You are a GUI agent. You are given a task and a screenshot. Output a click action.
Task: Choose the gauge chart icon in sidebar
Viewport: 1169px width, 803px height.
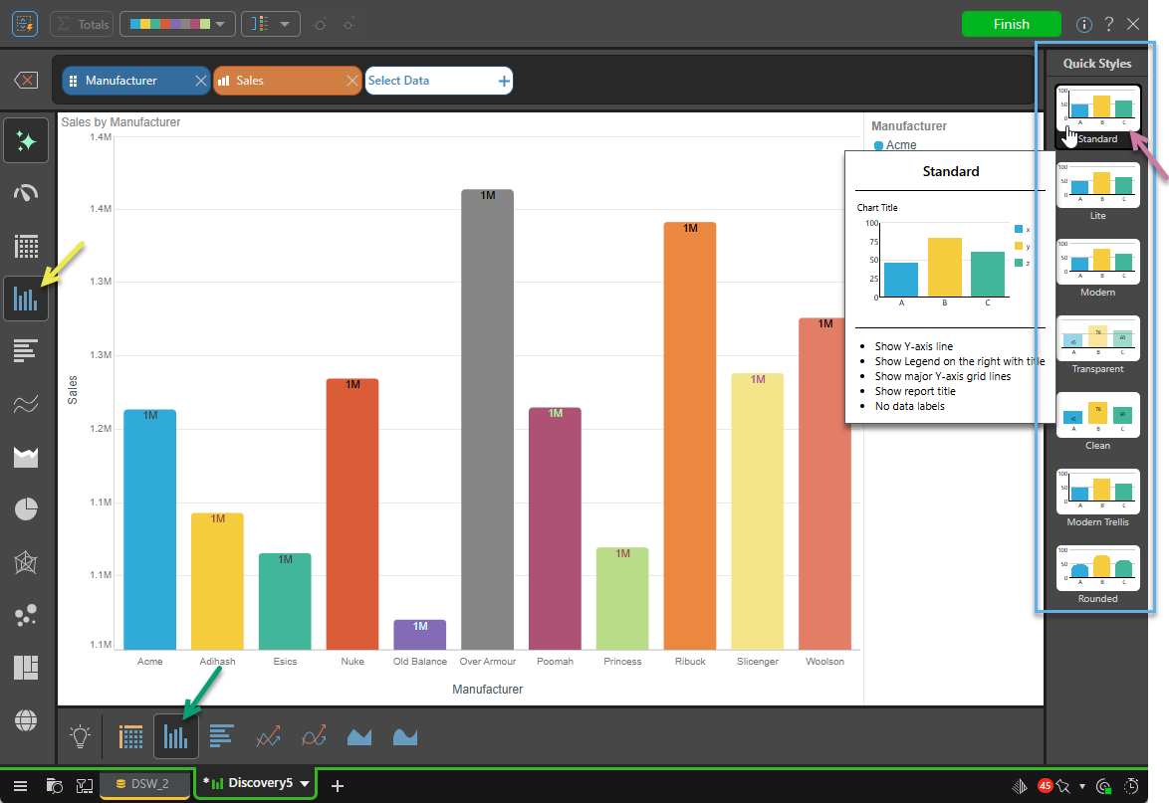coord(26,193)
